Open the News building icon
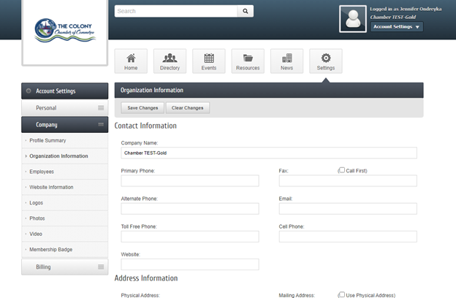The width and height of the screenshot is (456, 298). click(286, 58)
